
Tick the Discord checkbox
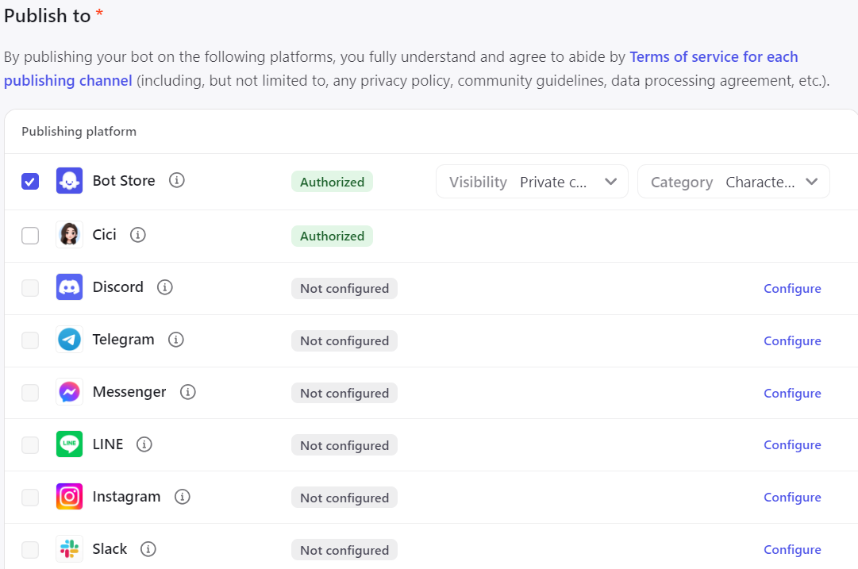tap(30, 288)
